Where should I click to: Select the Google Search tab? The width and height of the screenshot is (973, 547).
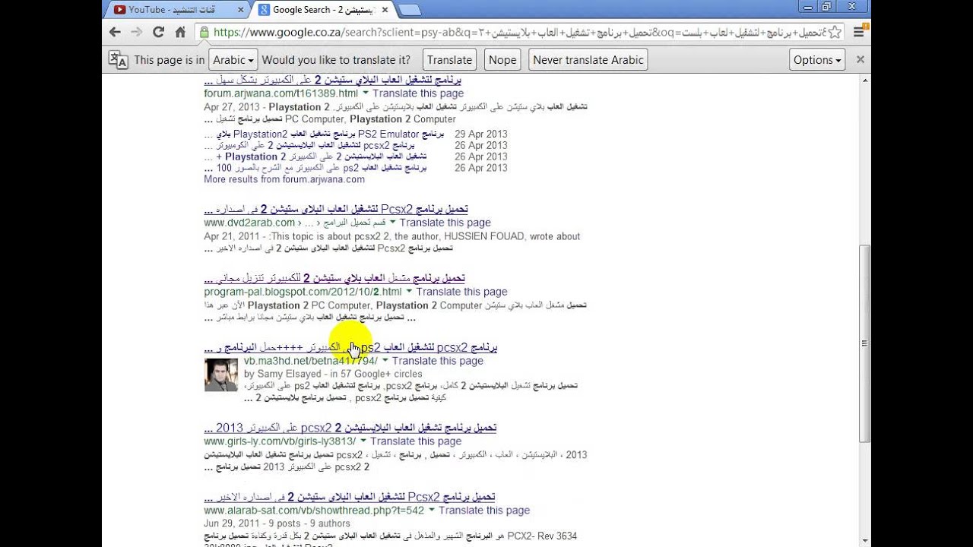(323, 10)
